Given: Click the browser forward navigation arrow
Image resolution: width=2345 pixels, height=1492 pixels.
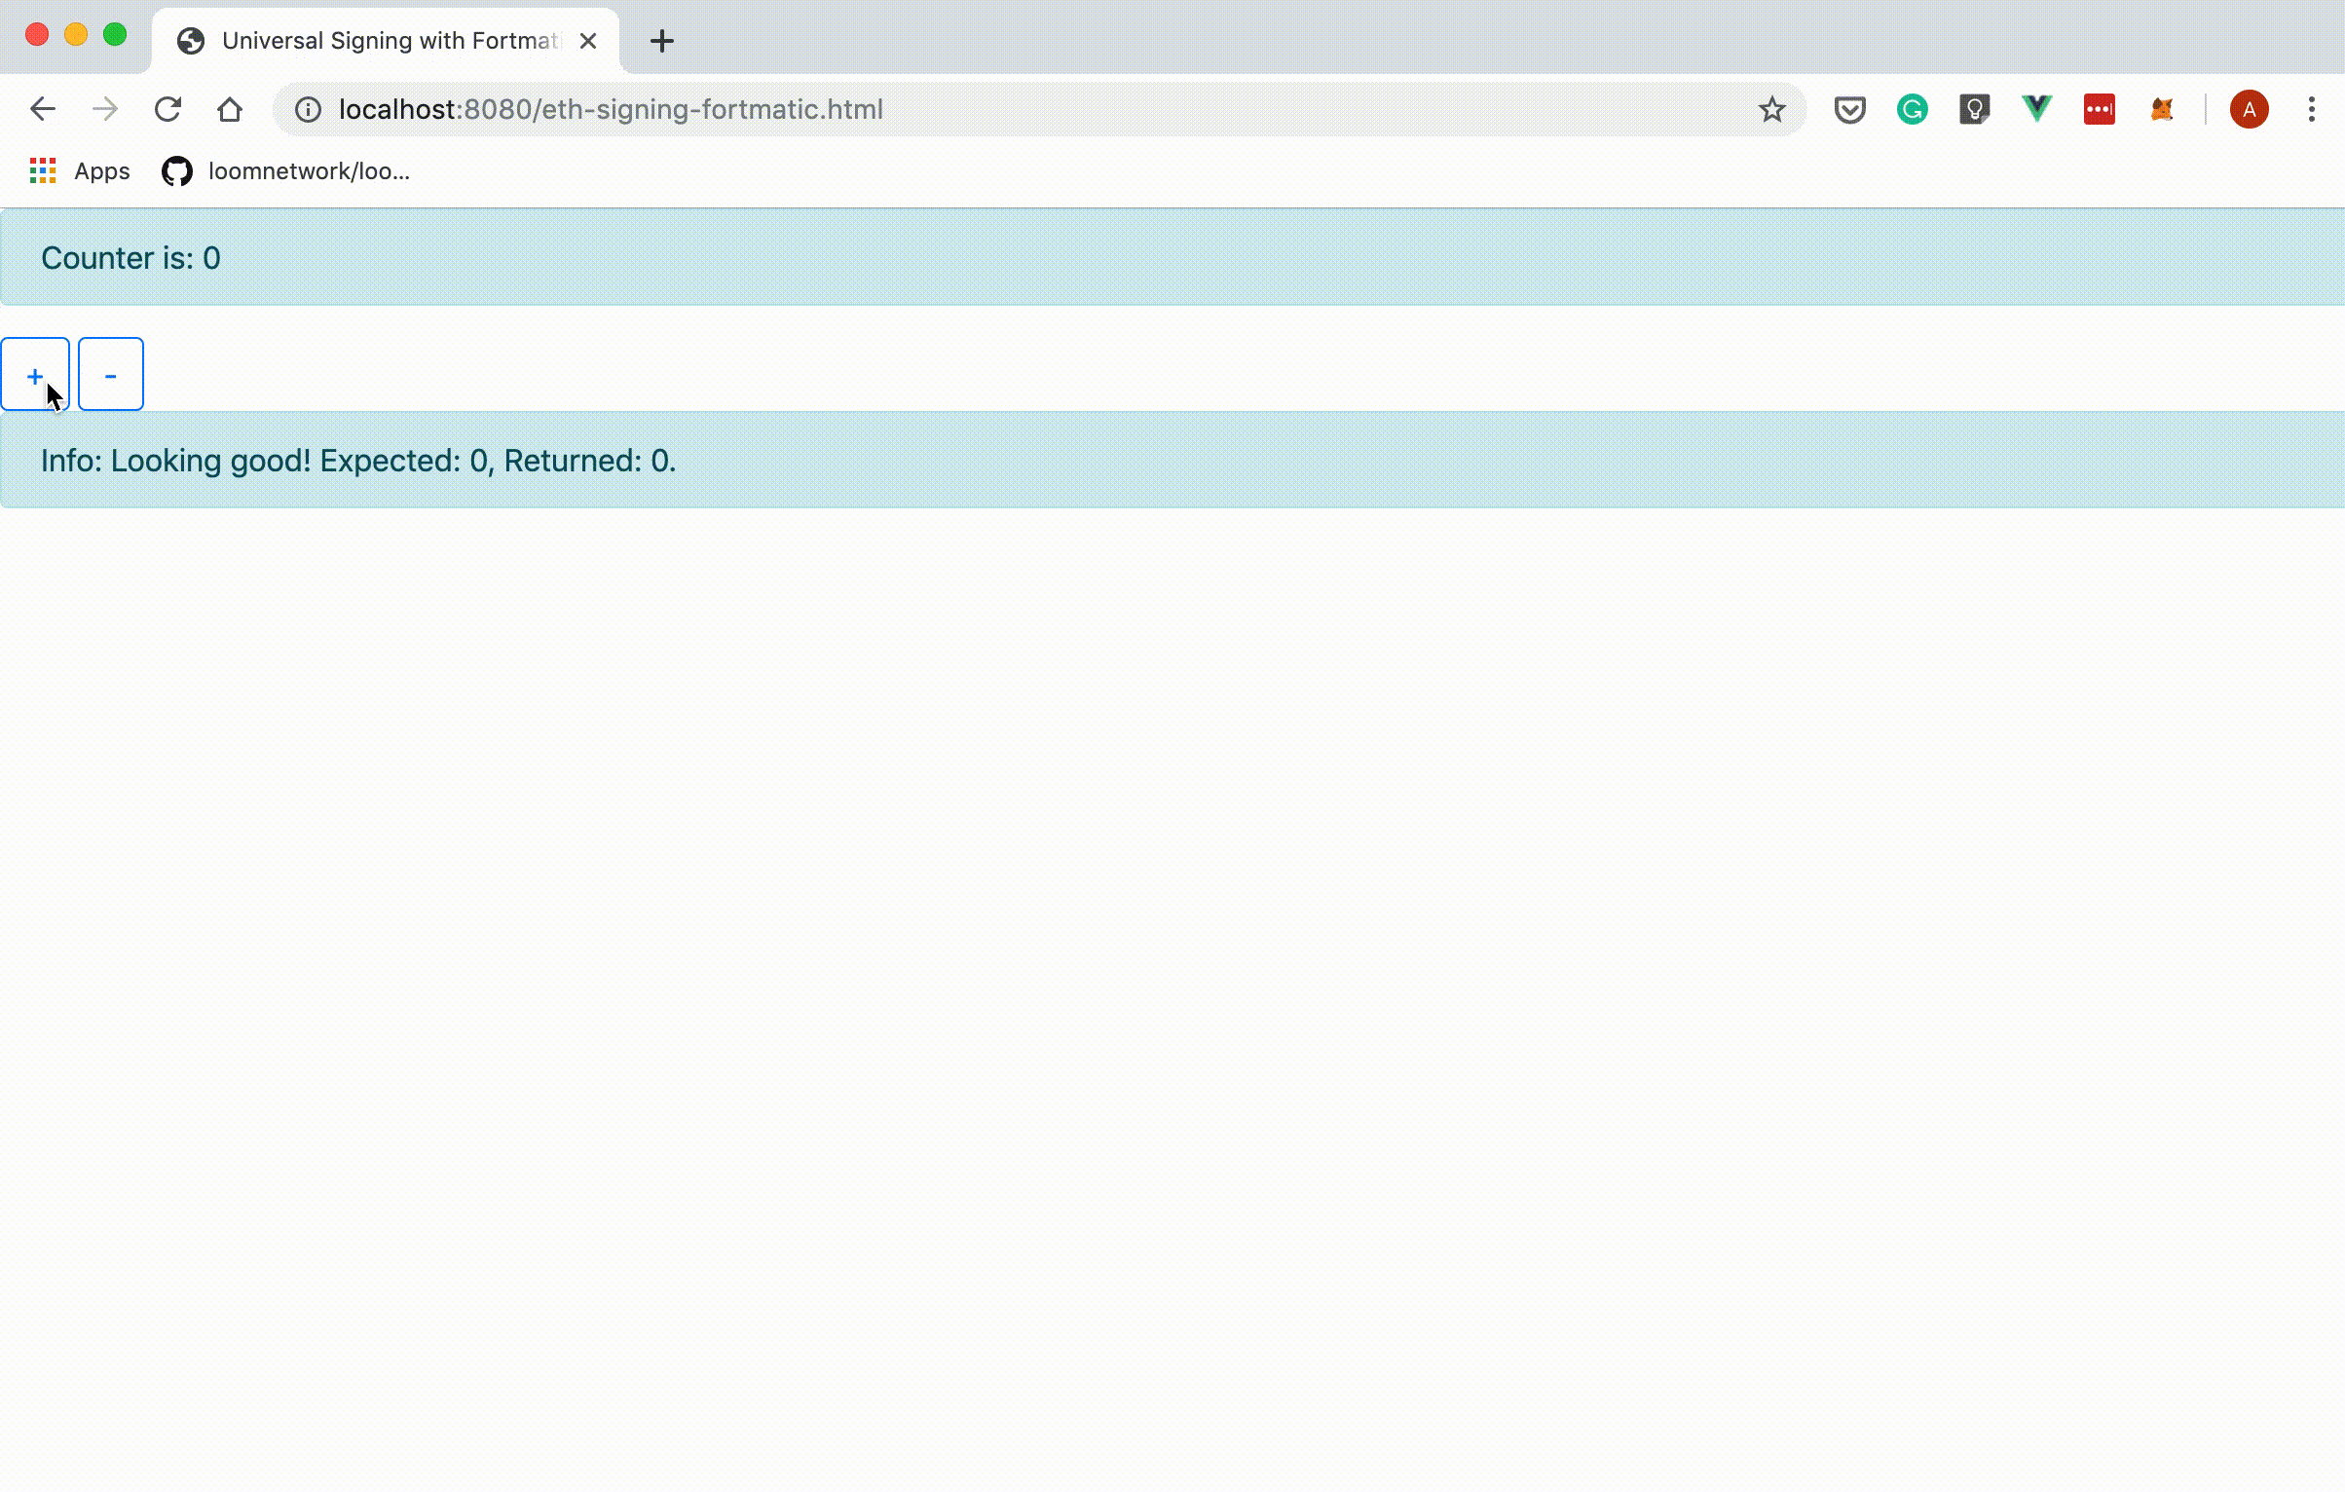Looking at the screenshot, I should 104,109.
